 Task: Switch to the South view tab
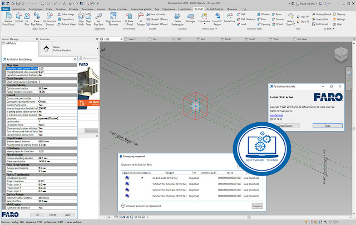pyautogui.click(x=252, y=39)
